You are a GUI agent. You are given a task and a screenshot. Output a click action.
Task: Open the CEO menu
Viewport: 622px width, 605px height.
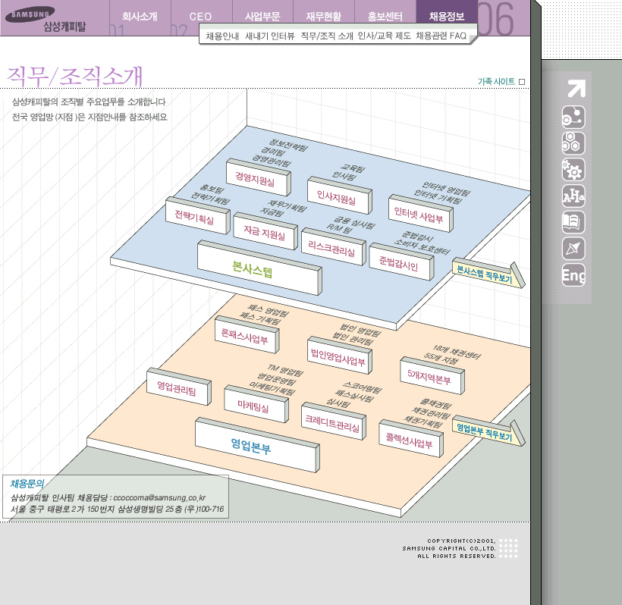(x=200, y=17)
